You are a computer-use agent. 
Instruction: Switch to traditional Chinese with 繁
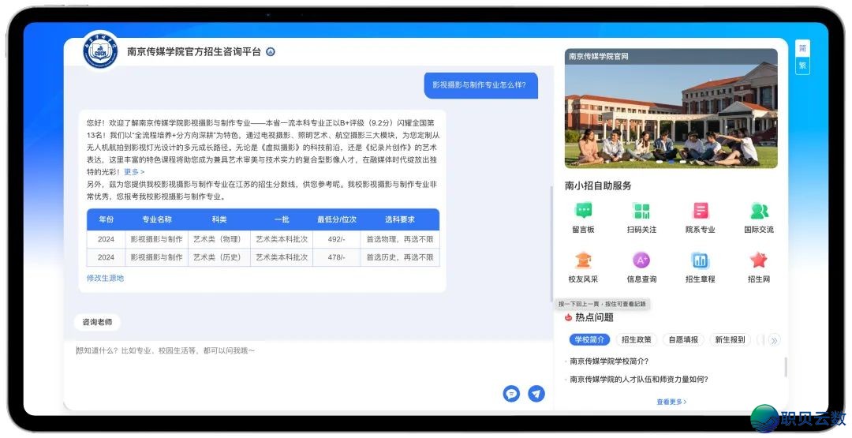802,66
